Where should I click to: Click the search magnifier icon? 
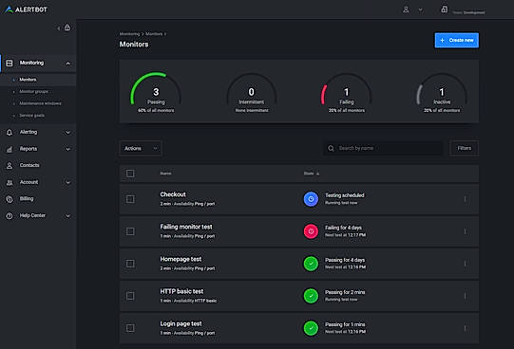[331, 149]
